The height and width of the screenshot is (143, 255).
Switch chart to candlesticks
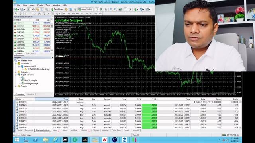101,9
